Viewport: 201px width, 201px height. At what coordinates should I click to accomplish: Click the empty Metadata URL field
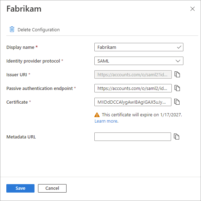(133, 137)
